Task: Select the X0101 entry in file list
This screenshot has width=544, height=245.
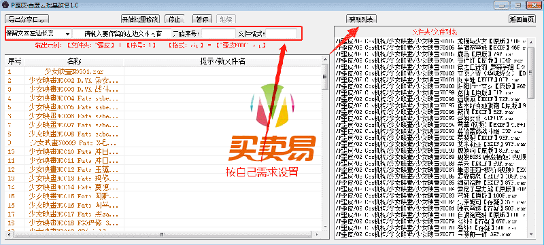Action: pos(430,80)
